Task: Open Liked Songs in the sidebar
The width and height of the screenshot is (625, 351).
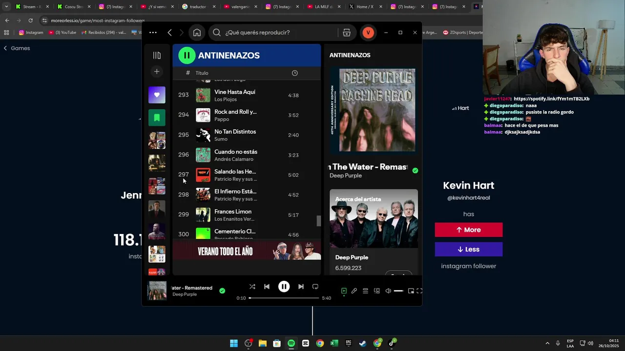Action: (157, 95)
